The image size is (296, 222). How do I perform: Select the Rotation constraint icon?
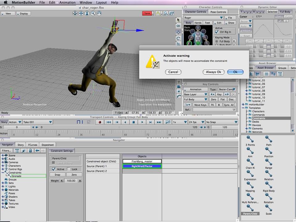[269, 198]
